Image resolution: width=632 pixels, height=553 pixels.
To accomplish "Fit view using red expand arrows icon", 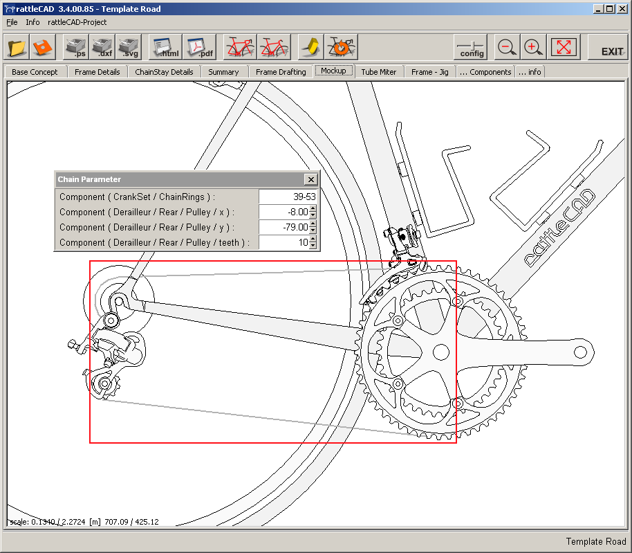I will click(563, 47).
